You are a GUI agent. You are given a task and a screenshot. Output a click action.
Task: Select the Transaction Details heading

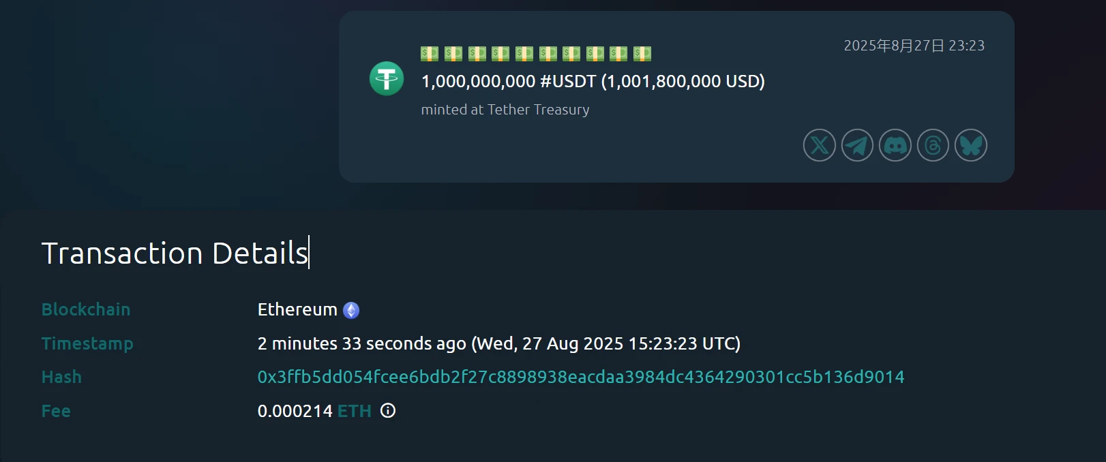pos(175,253)
